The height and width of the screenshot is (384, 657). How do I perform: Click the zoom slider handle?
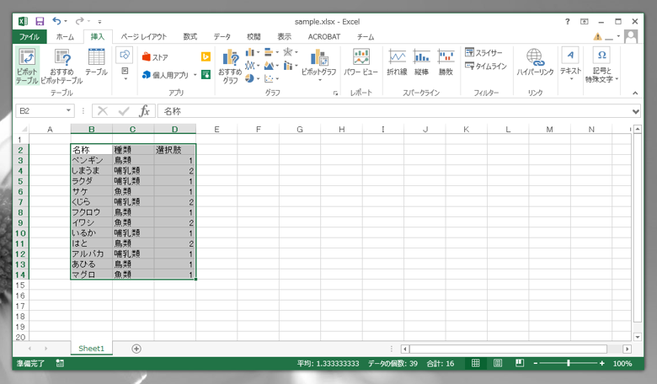[569, 363]
